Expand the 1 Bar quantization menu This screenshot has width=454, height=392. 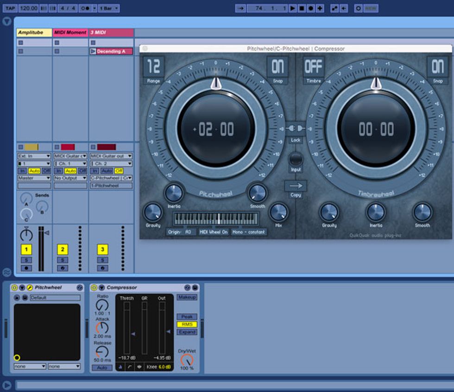click(x=109, y=8)
